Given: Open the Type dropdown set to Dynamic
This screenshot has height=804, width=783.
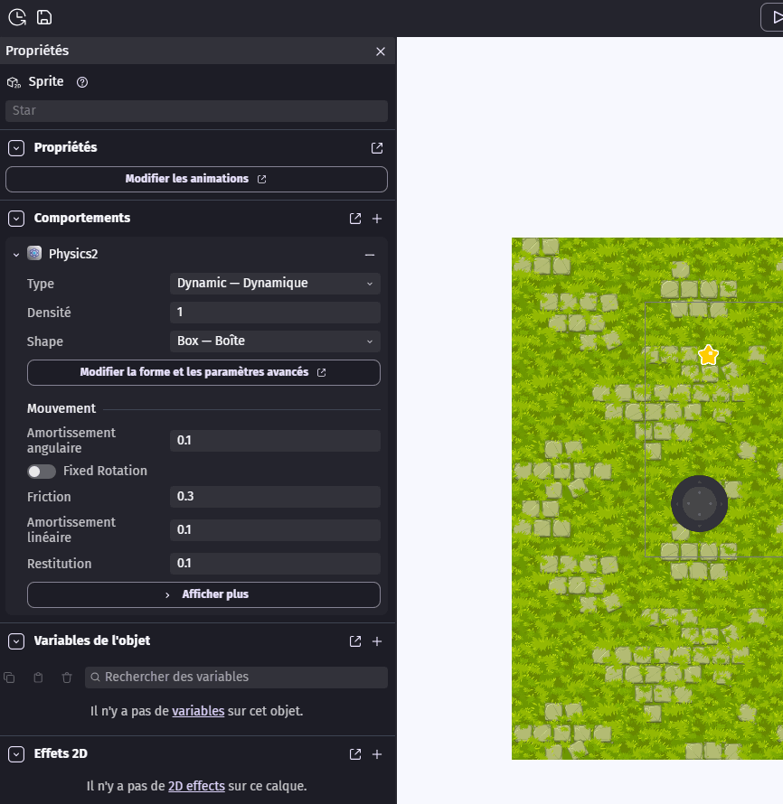Looking at the screenshot, I should pos(275,284).
